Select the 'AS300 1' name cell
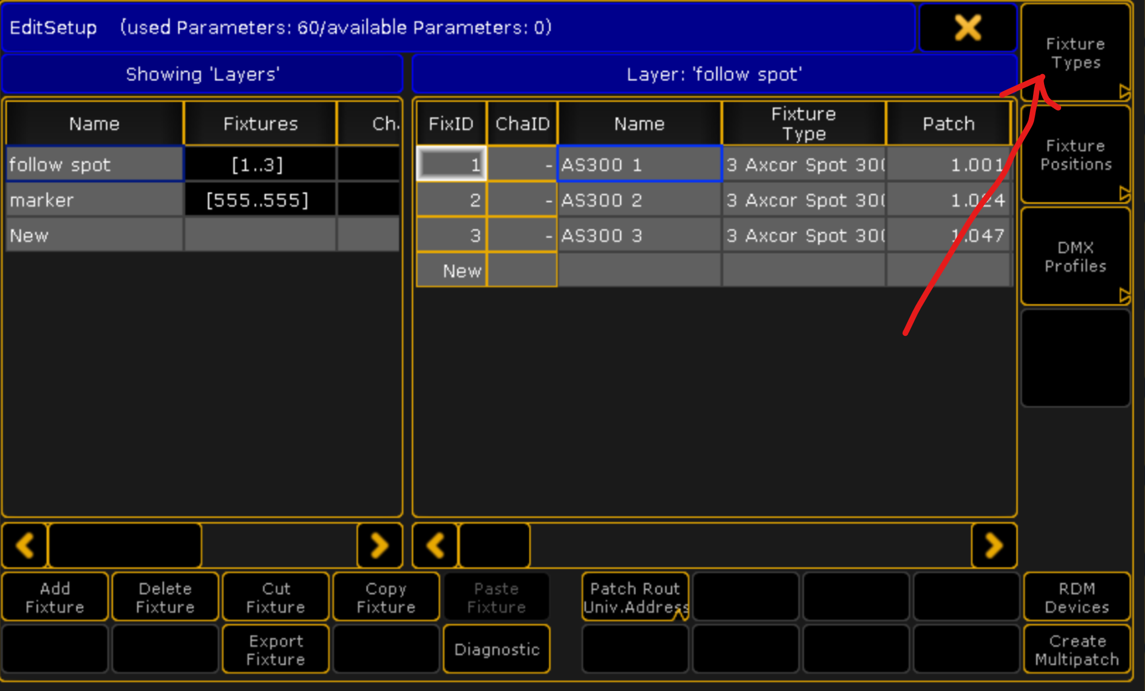Screen dimensions: 1145x691 pyautogui.click(x=639, y=164)
